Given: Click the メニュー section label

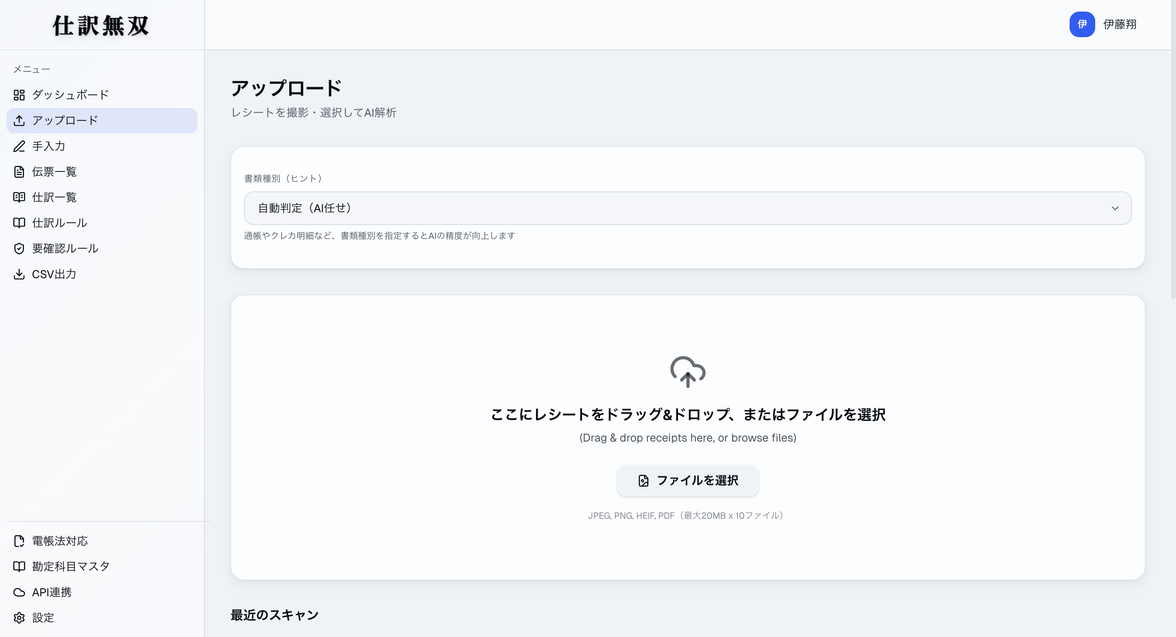Looking at the screenshot, I should tap(32, 69).
